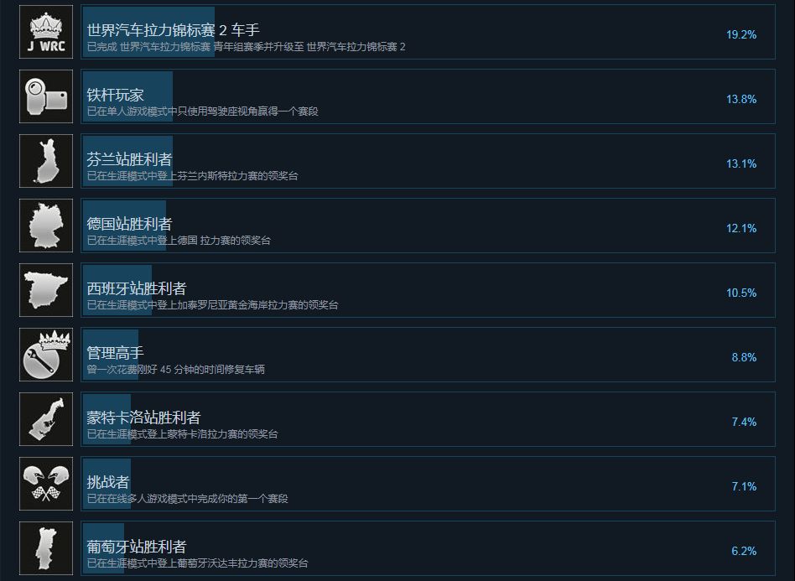The height and width of the screenshot is (581, 795).
Task: Select the Portugal map achievement icon
Action: click(x=46, y=548)
